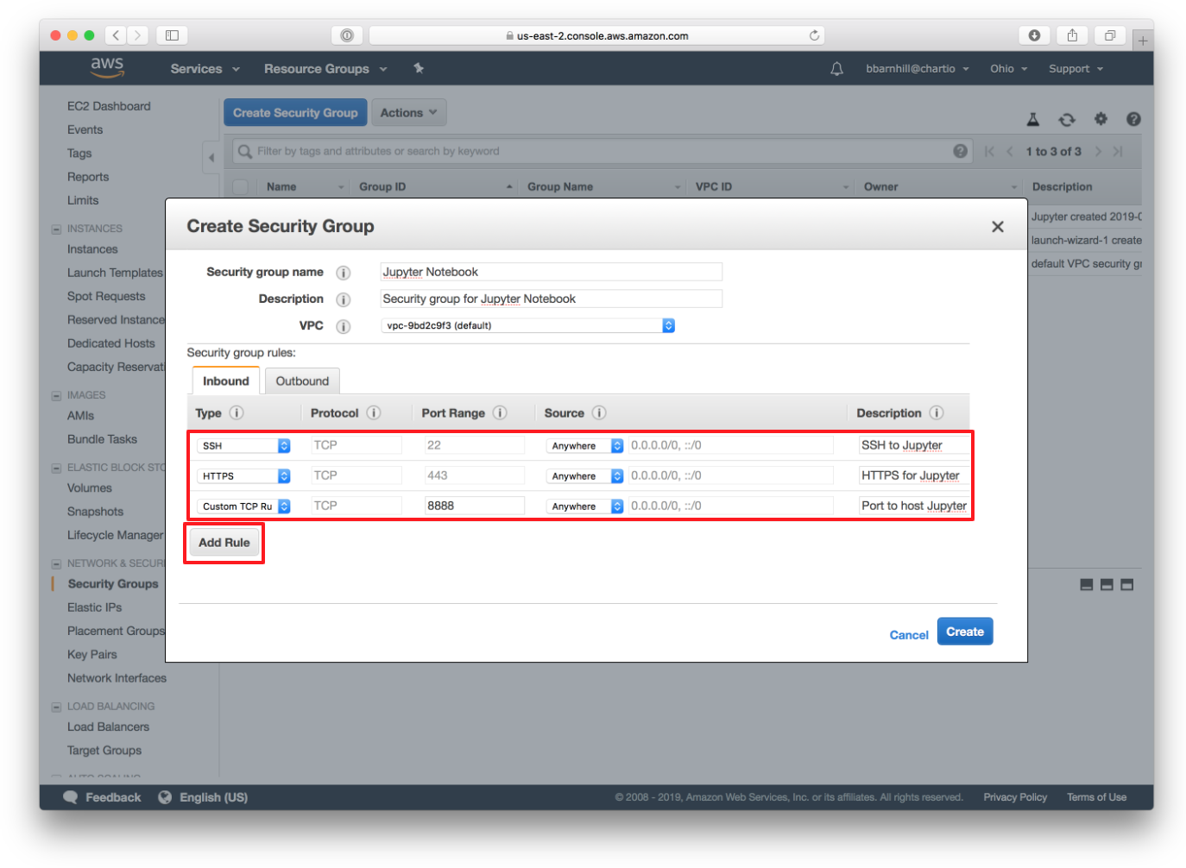Screen dimensions: 1186x868
Task: Open Privacy Policy footer link
Action: tap(1015, 797)
